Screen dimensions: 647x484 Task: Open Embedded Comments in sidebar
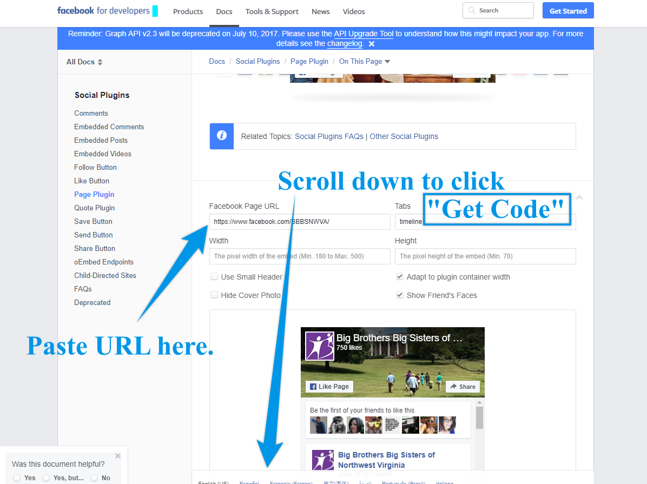[109, 127]
